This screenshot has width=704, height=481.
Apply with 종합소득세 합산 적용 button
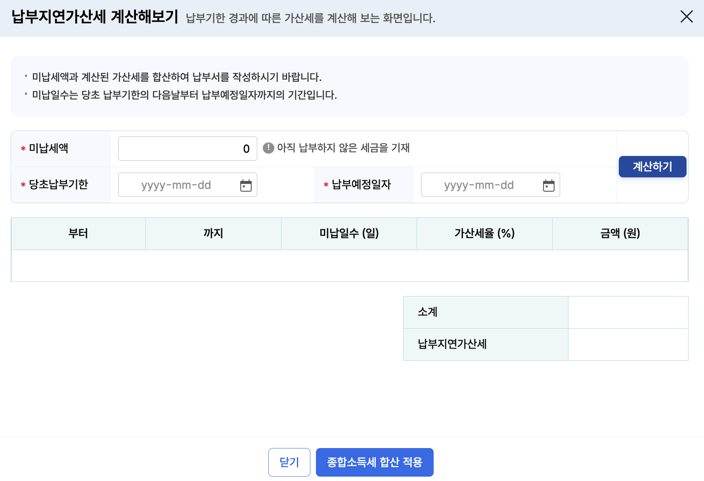[375, 462]
